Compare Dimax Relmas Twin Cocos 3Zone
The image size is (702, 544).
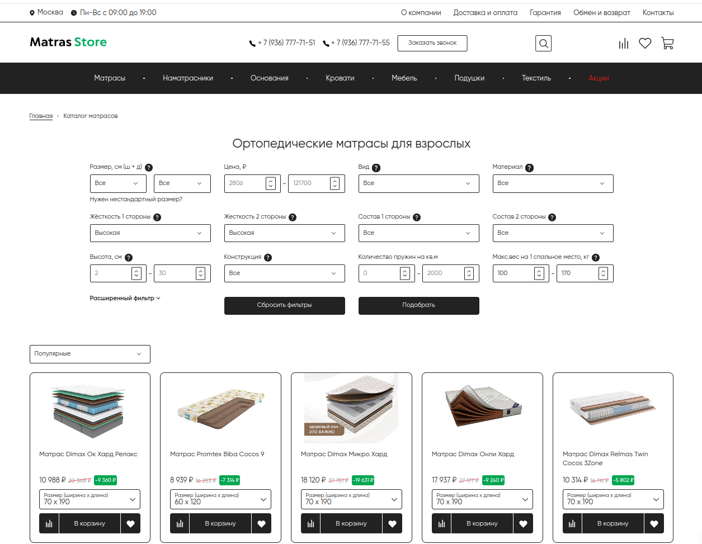(572, 523)
